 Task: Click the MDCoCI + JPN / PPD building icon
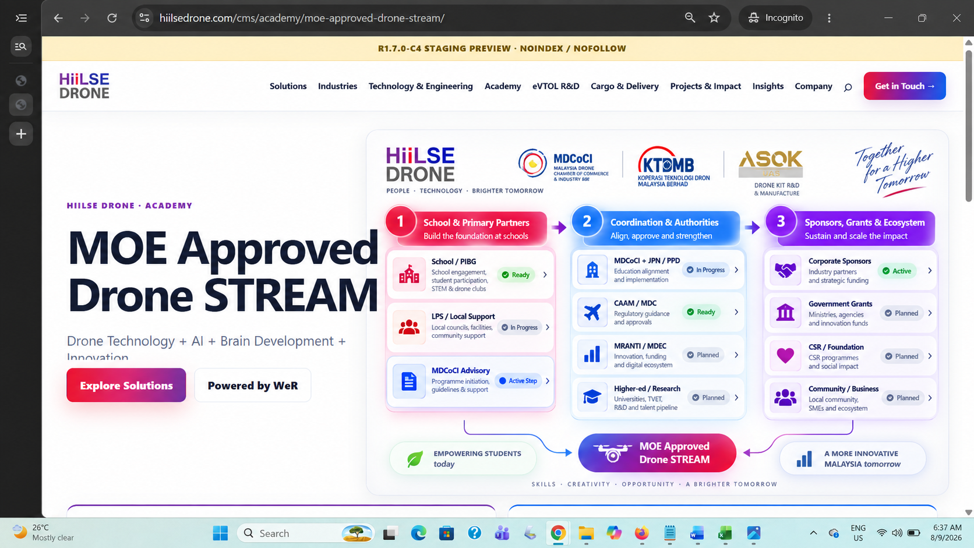(x=592, y=270)
